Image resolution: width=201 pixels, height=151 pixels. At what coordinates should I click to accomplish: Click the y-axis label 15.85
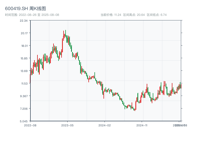tap(24, 58)
